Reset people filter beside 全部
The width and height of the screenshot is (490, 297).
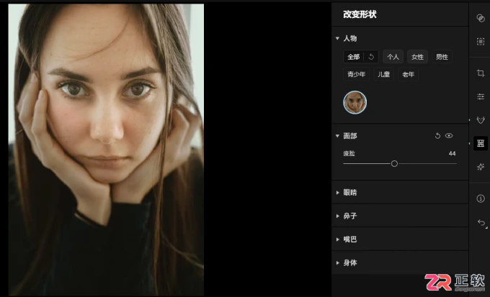(371, 57)
